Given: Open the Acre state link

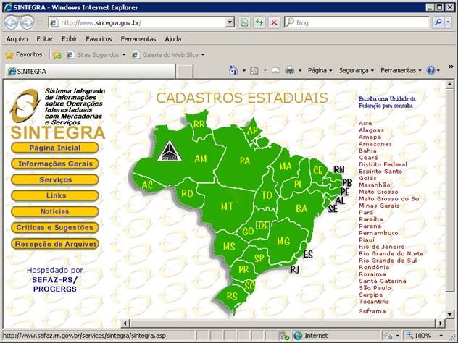Looking at the screenshot, I should point(365,123).
